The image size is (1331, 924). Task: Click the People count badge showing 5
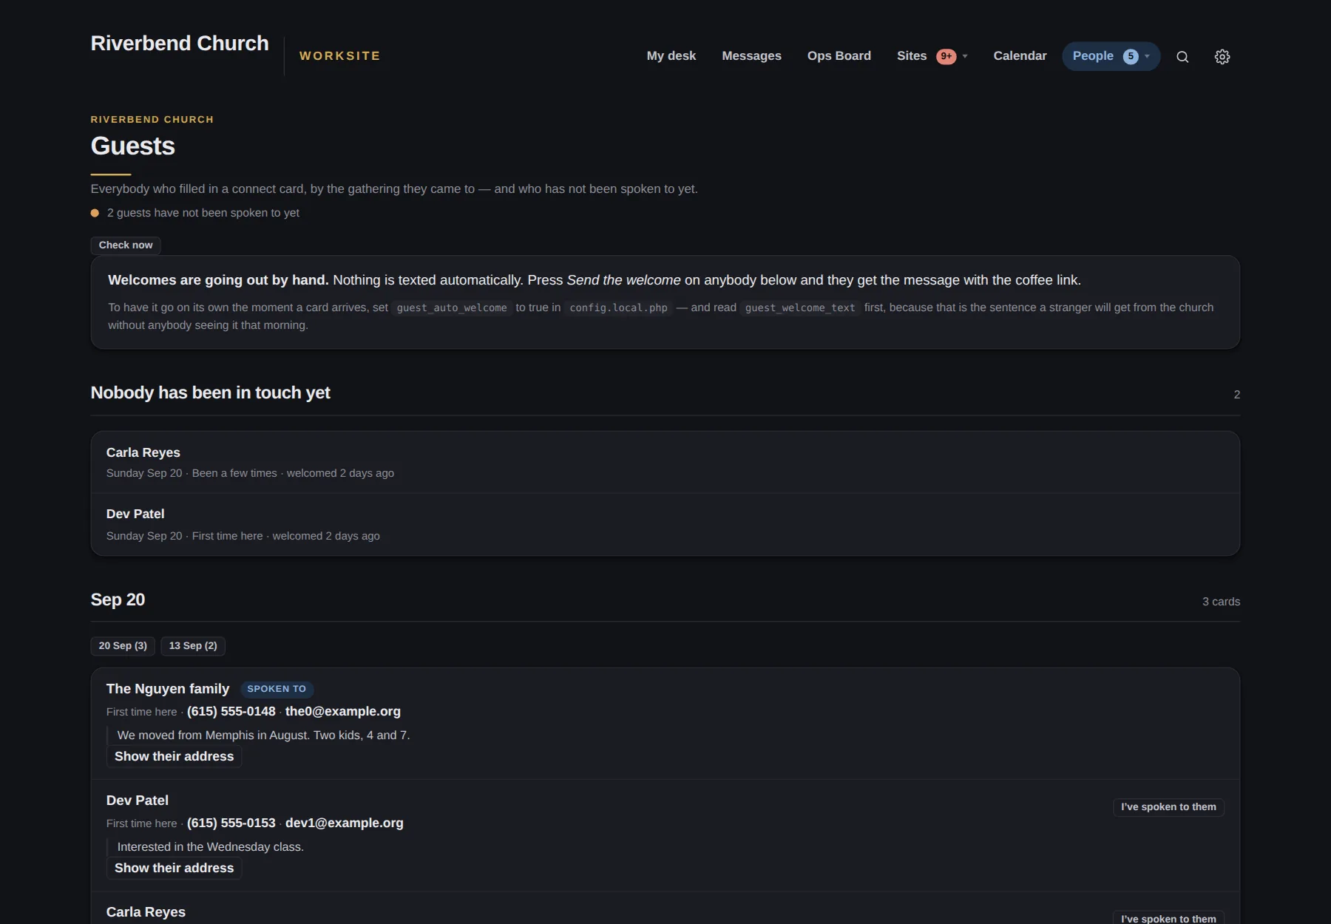1131,56
